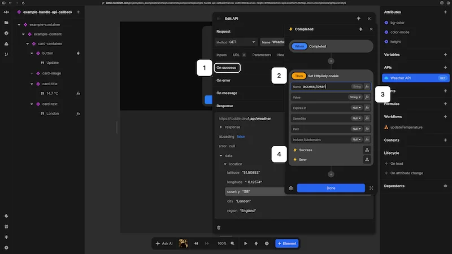The height and width of the screenshot is (254, 452).
Task: Click the fx icon on SameSite field
Action: (x=367, y=119)
